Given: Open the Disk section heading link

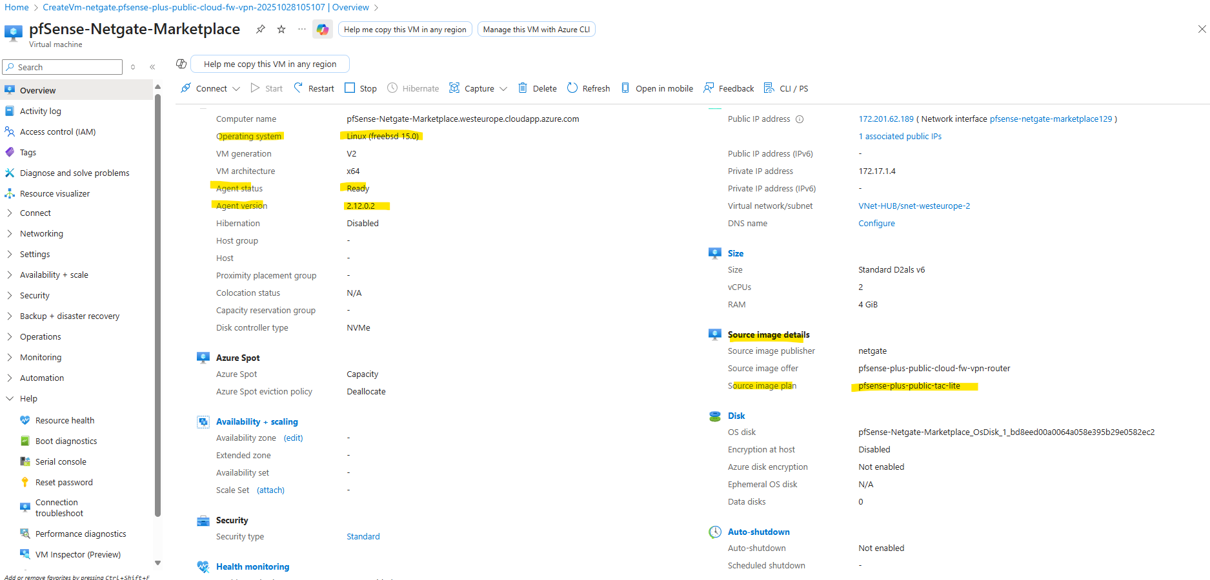Looking at the screenshot, I should [x=736, y=416].
